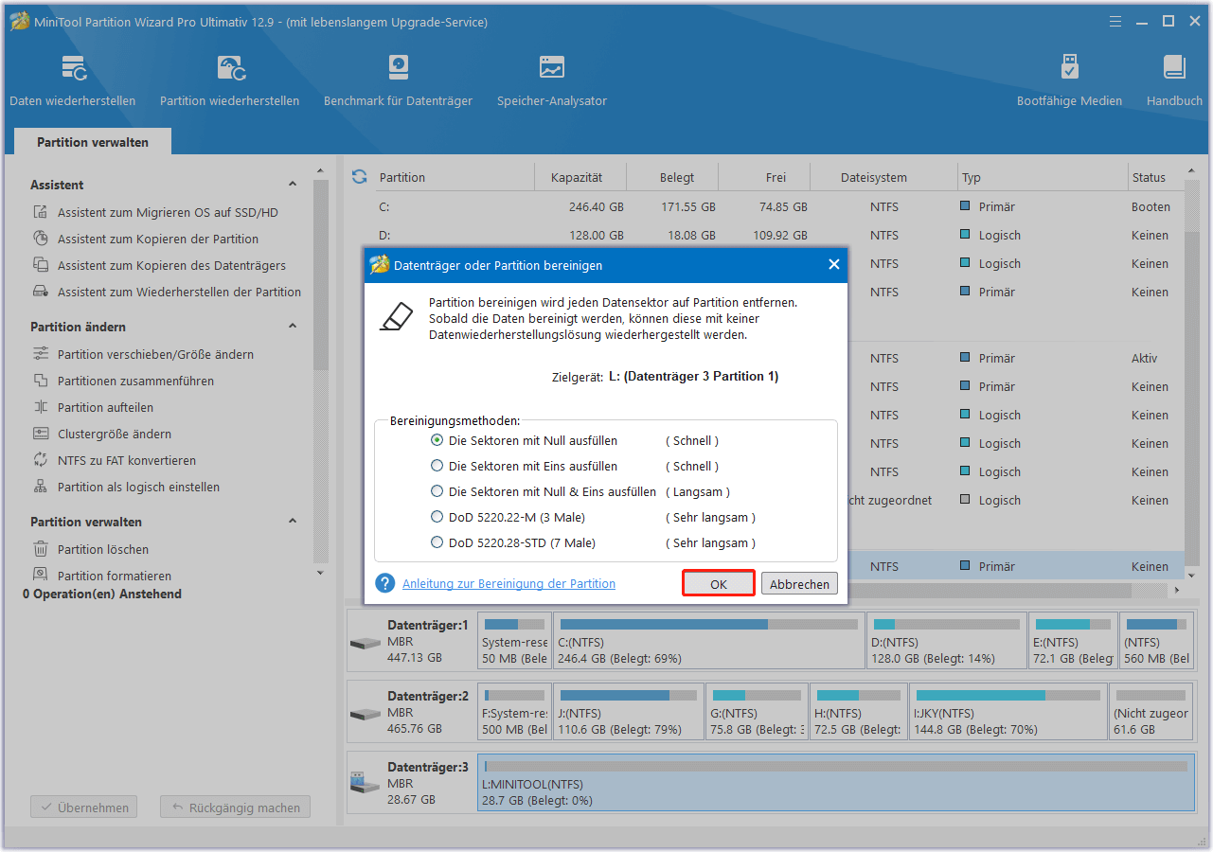Click Rückgängig machen button
Image resolution: width=1213 pixels, height=852 pixels.
click(x=235, y=808)
